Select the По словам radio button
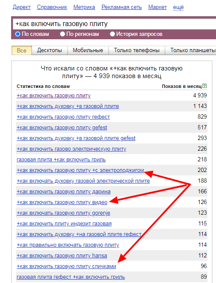The width and height of the screenshot is (216, 283). 18,34
